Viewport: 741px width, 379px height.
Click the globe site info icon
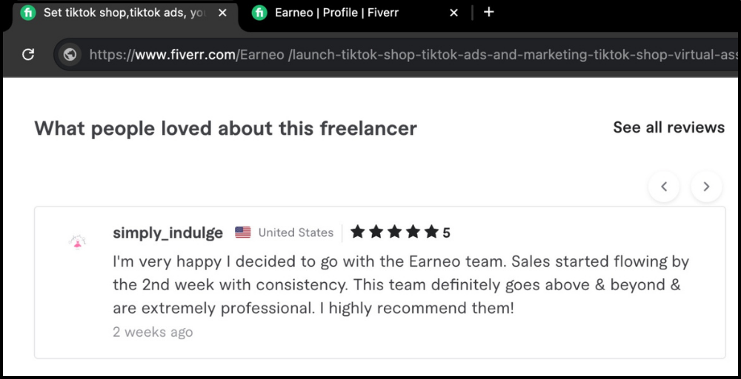[x=70, y=54]
